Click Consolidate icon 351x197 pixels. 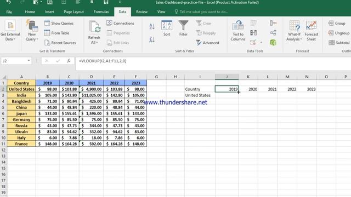click(x=273, y=23)
